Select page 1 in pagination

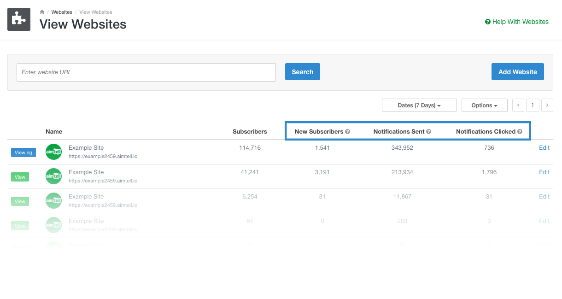[533, 106]
